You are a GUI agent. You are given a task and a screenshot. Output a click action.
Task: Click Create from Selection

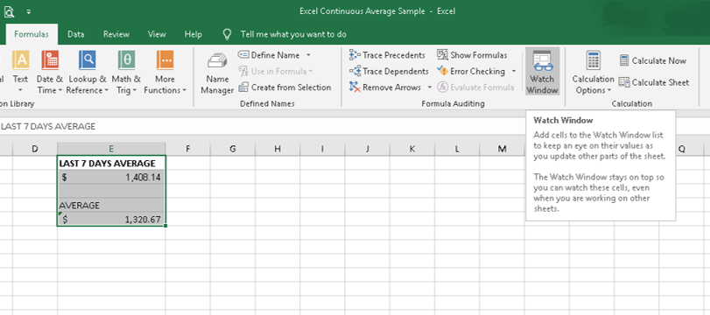[x=285, y=87]
